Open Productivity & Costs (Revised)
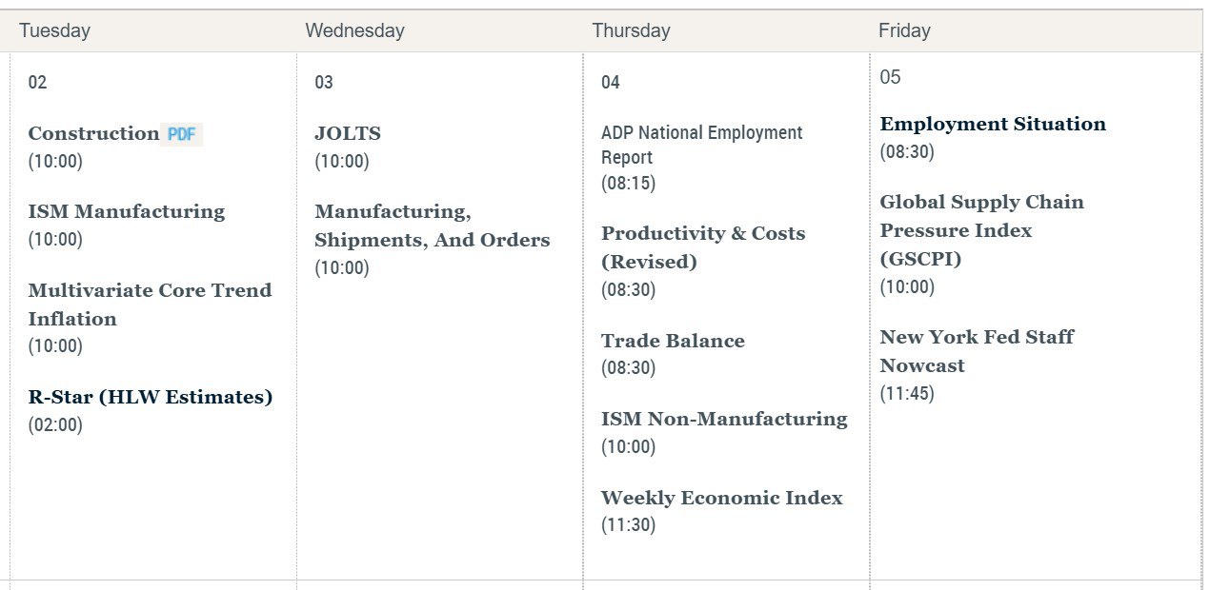The image size is (1210, 590). coord(703,247)
